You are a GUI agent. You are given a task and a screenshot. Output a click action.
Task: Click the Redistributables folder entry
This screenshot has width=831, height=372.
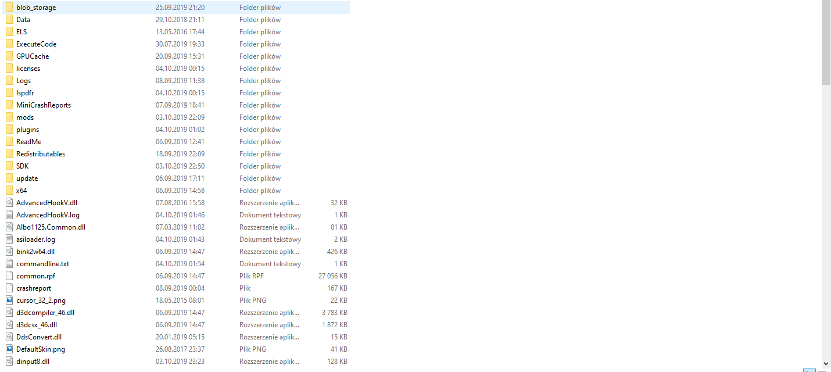coord(177,154)
